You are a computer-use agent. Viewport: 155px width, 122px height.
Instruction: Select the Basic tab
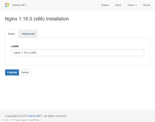(12, 34)
